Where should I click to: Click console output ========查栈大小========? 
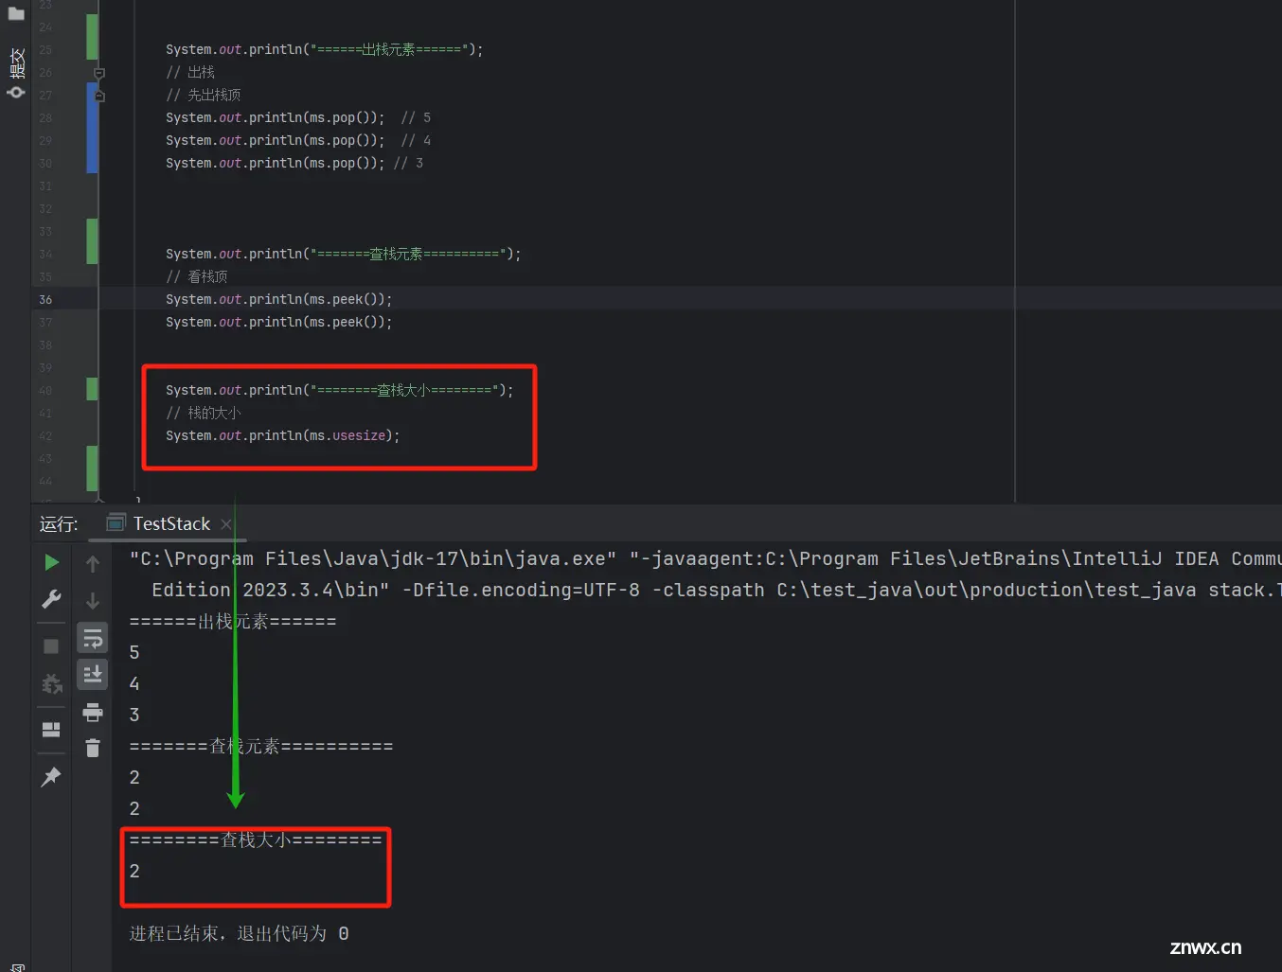pos(256,839)
